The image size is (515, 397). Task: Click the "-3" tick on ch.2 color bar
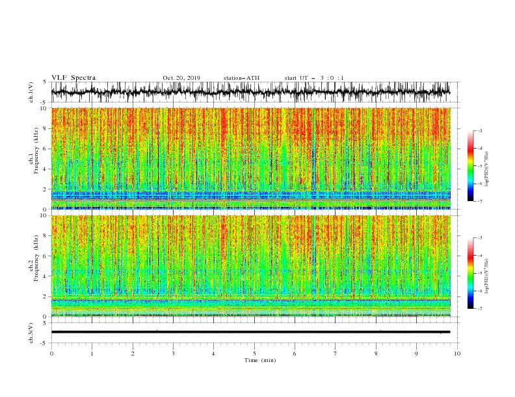pos(479,238)
